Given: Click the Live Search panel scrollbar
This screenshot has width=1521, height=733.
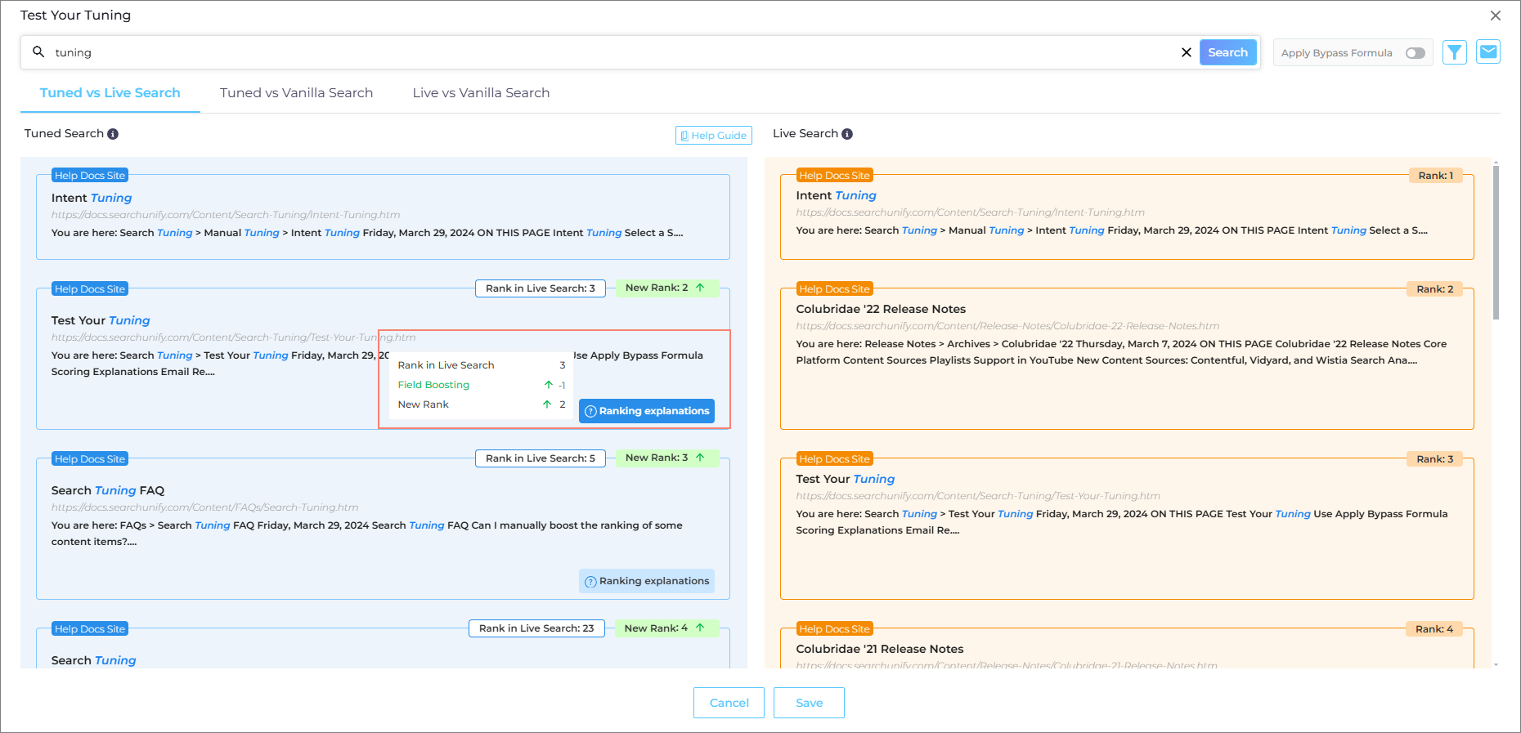Looking at the screenshot, I should point(1496,245).
